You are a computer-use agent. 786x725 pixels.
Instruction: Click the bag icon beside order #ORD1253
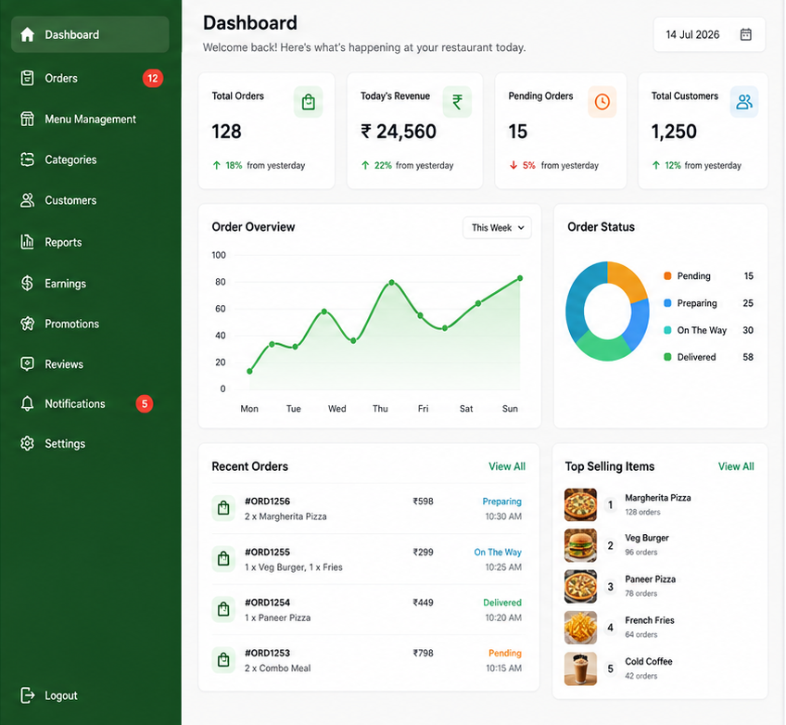point(223,660)
